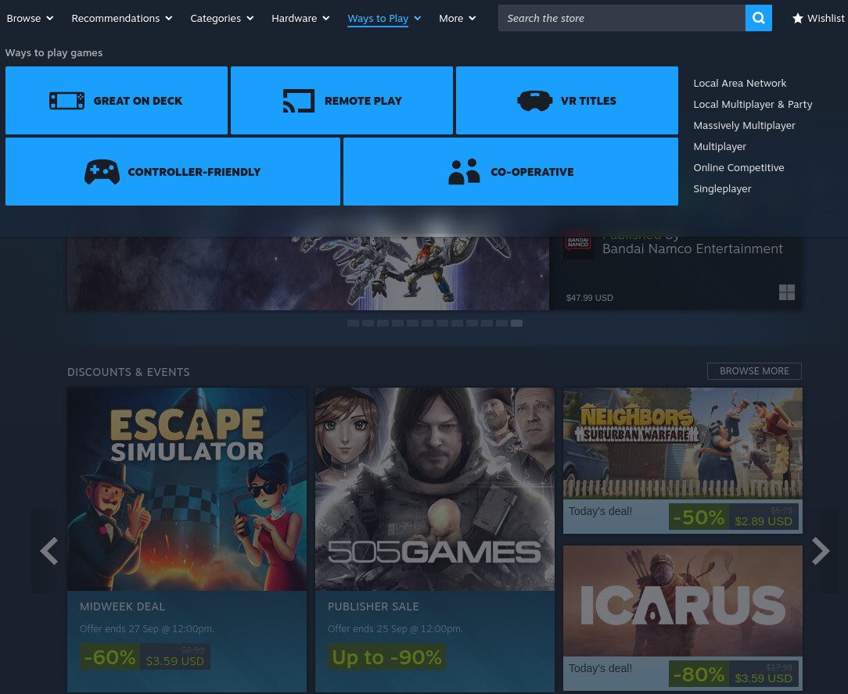Expand the Browse dropdown menu
Viewport: 848px width, 694px height.
[x=30, y=18]
